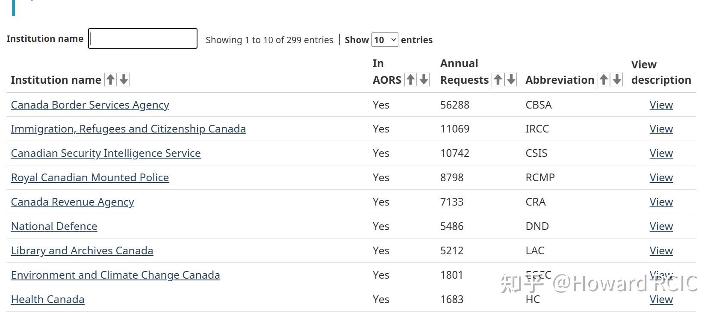Open the Show entries count dropdown
716x312 pixels.
(385, 40)
